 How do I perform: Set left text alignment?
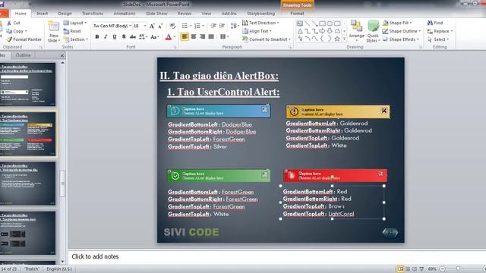(x=185, y=37)
